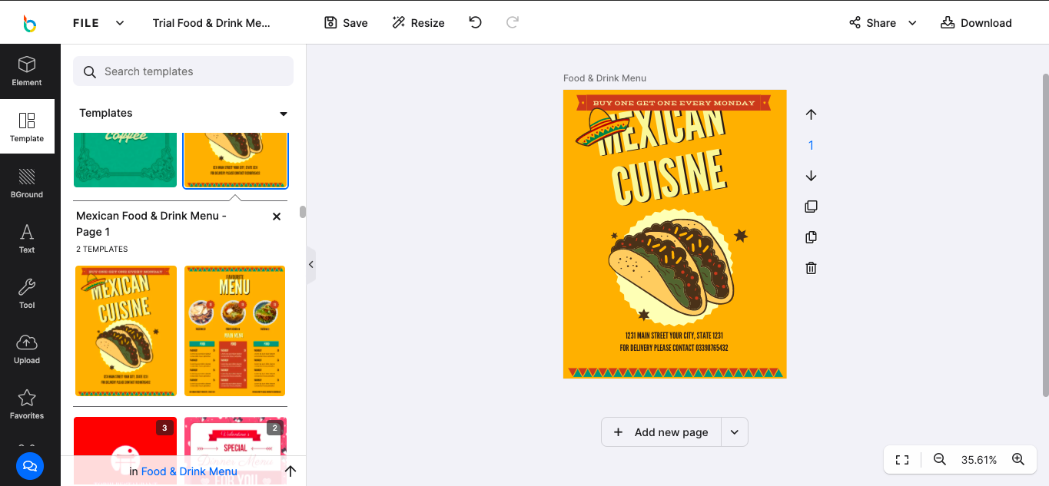The image size is (1049, 486).
Task: Move page up with arrow icon
Action: pos(811,114)
